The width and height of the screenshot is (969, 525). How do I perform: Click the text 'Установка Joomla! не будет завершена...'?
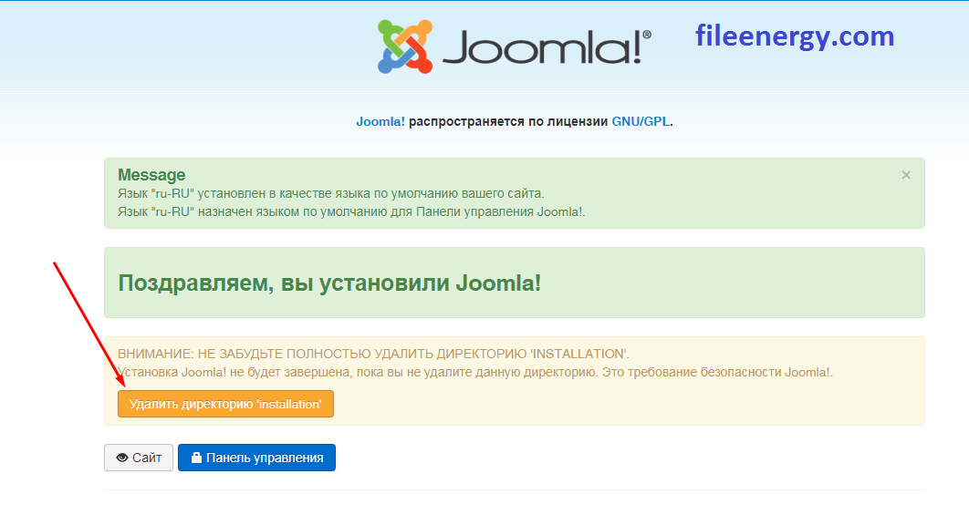coord(475,373)
